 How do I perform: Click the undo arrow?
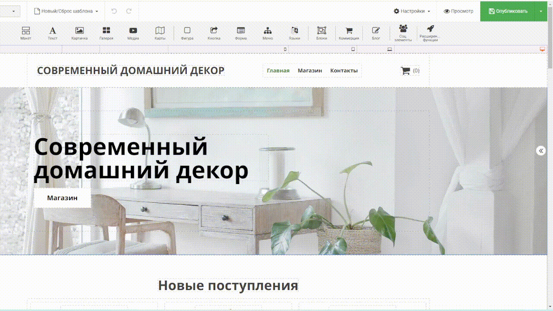(114, 11)
